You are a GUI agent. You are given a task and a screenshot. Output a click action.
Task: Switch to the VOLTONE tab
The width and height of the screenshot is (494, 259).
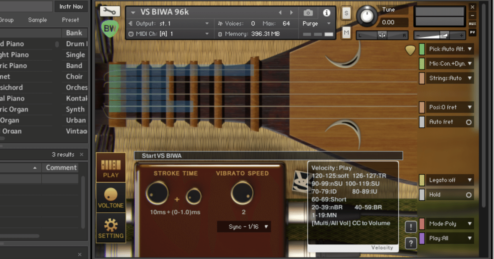tap(111, 198)
